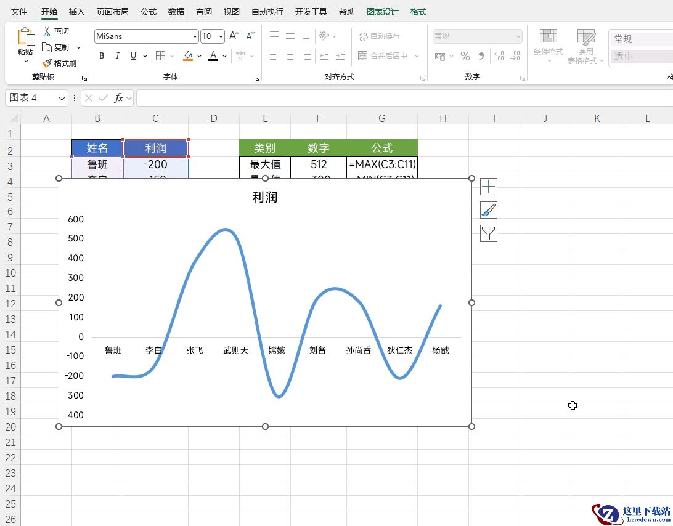Select the chart title 利润
This screenshot has width=673, height=526.
[x=265, y=197]
